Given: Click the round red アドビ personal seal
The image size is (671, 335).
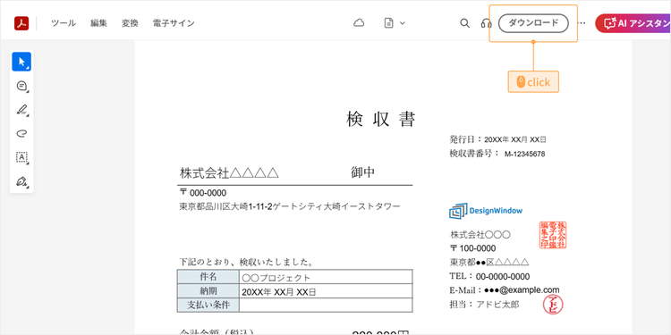Looking at the screenshot, I should click(x=553, y=305).
